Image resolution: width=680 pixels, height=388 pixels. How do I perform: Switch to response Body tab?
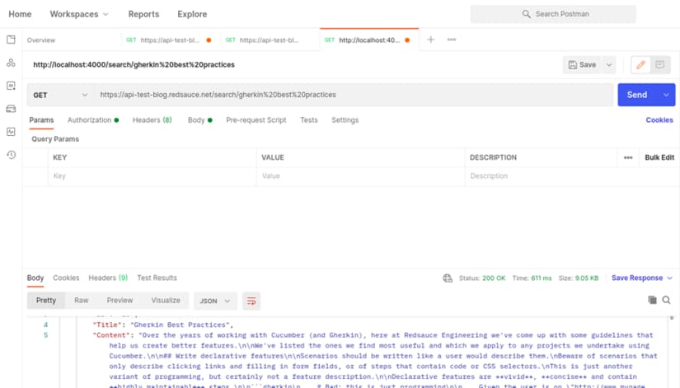[35, 278]
